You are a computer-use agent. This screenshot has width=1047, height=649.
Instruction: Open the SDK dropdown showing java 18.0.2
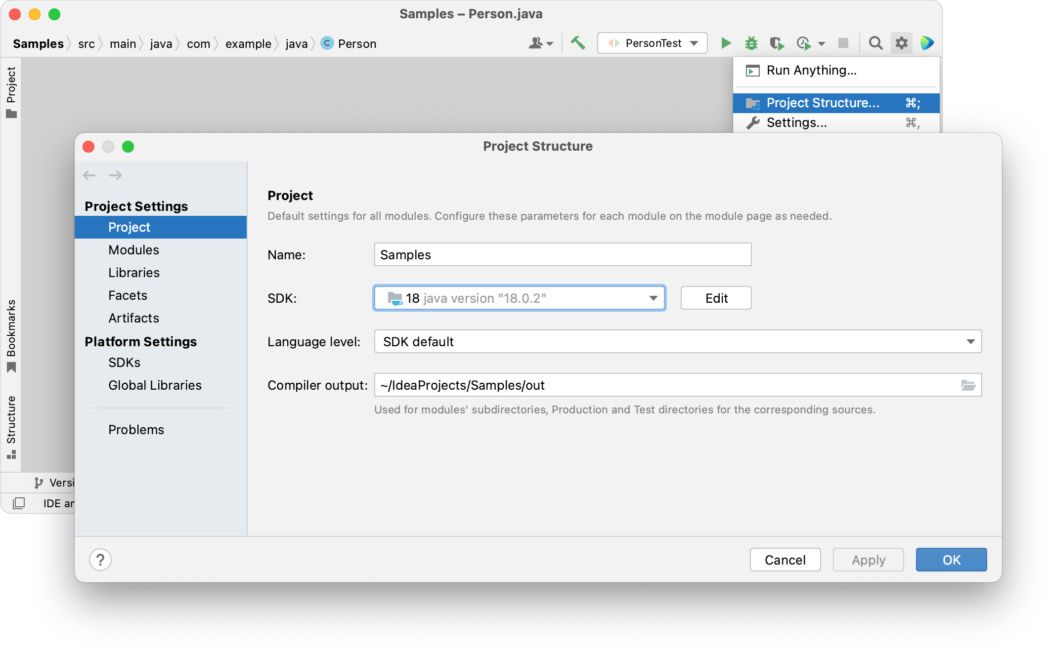[654, 298]
